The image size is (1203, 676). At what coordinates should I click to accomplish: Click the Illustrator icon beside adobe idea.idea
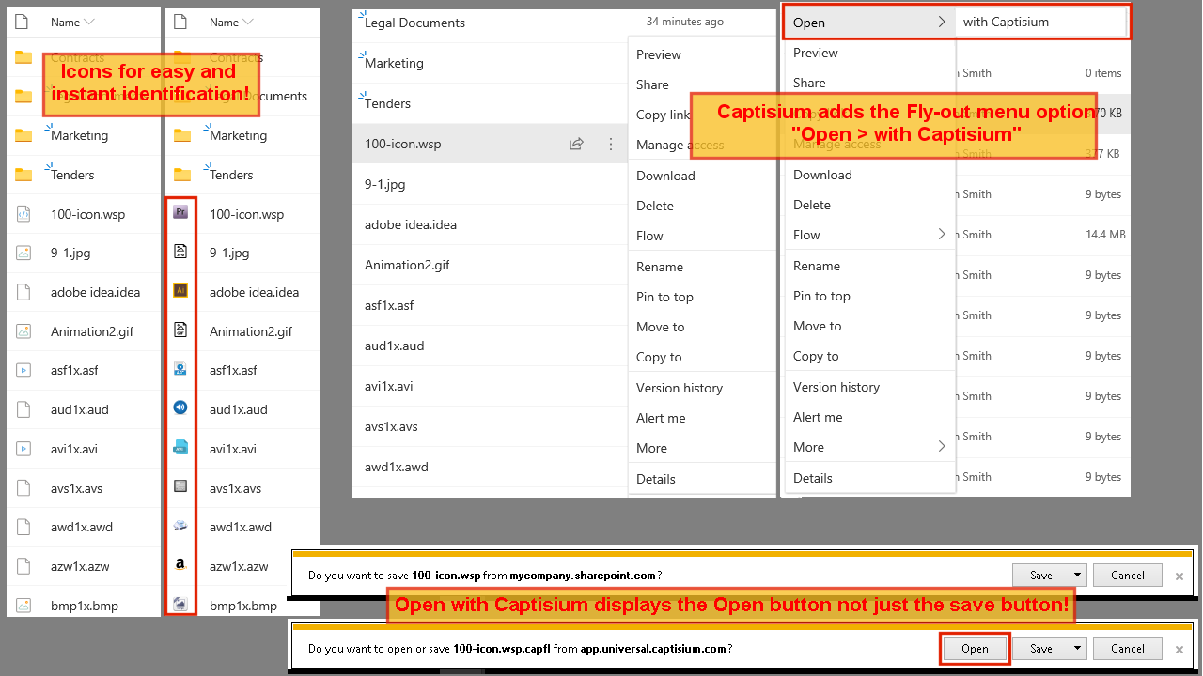click(181, 291)
